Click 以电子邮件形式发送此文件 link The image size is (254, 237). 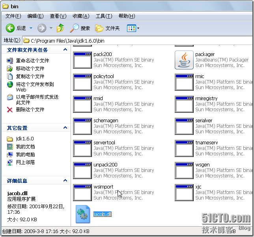(37, 99)
